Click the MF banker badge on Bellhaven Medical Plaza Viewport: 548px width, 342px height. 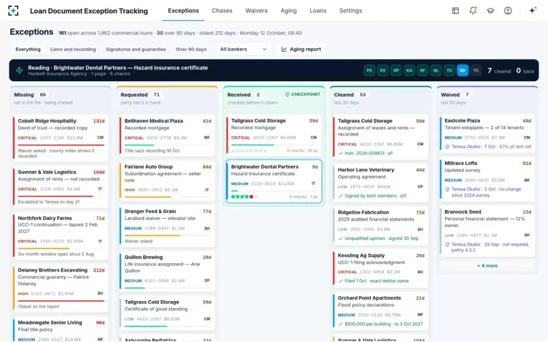[207, 137]
